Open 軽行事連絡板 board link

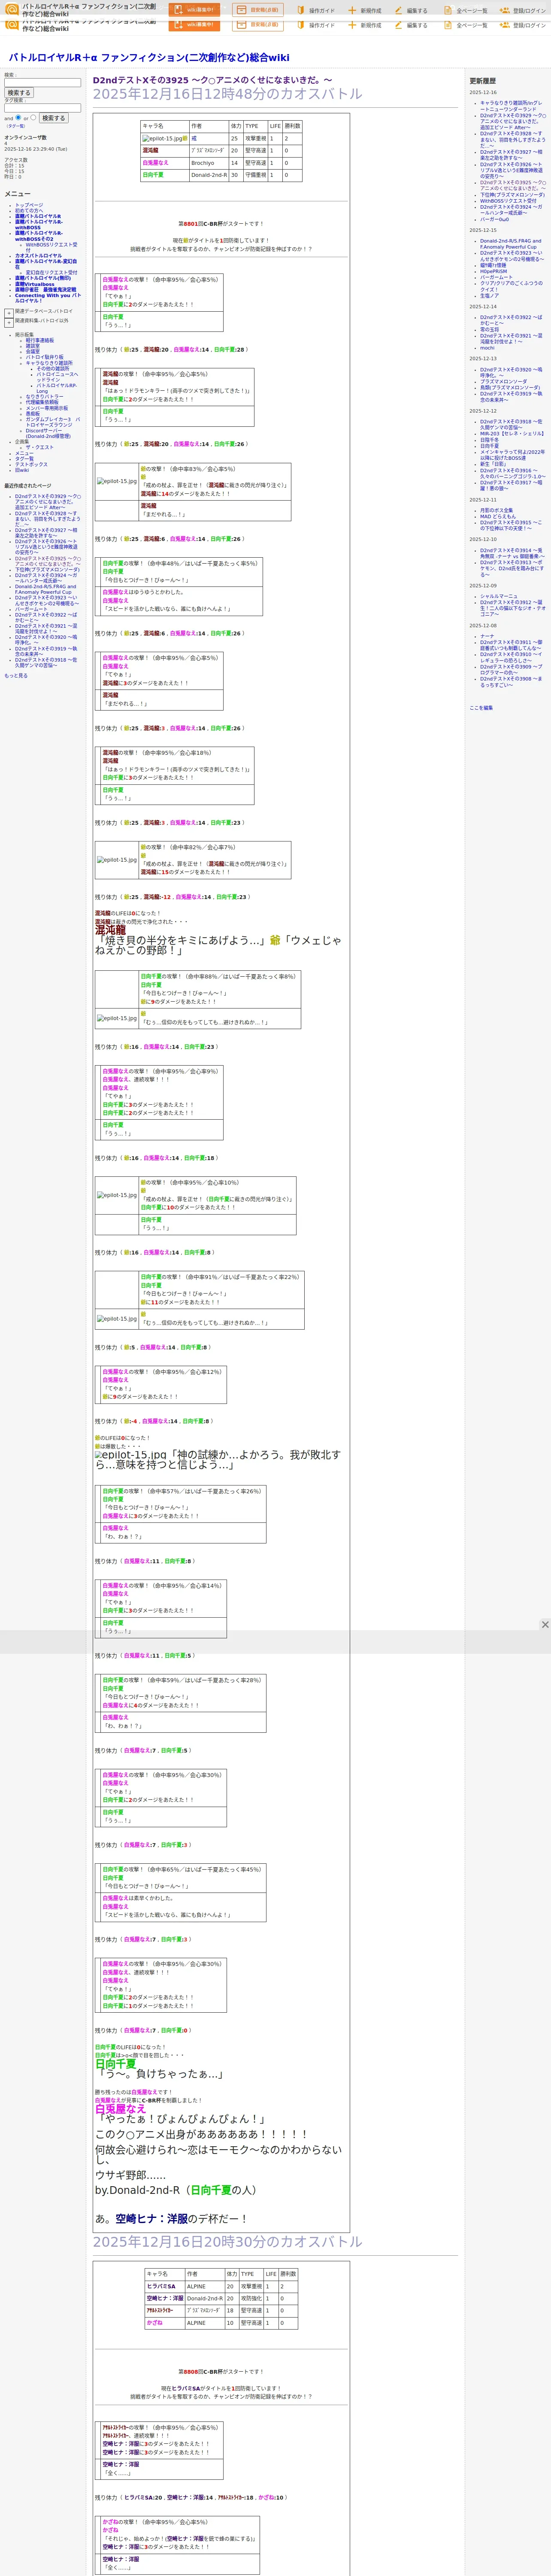pyautogui.click(x=40, y=340)
